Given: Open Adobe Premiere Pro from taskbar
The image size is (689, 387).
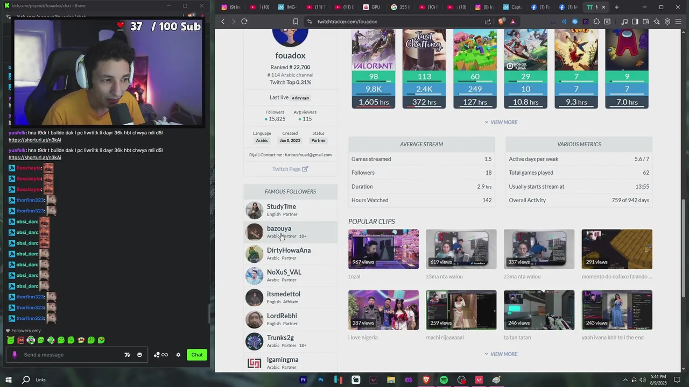Looking at the screenshot, I should coord(303,379).
